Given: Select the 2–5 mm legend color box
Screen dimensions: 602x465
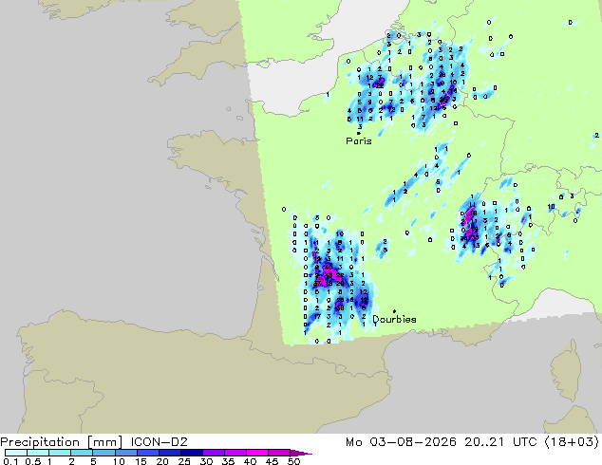Looking at the screenshot, I should [82, 453].
